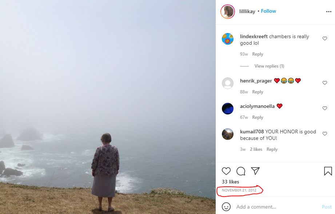Reply to henrik_prager's comment

point(258,92)
